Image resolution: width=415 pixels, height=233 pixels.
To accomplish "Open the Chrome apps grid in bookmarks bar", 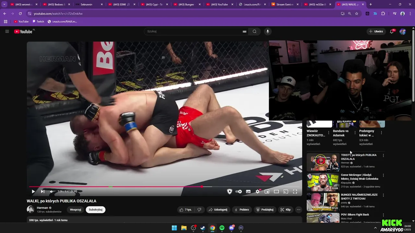I will click(x=6, y=21).
